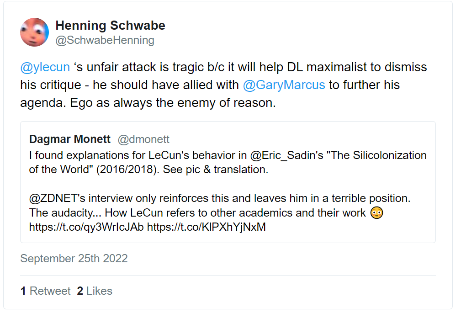The height and width of the screenshot is (313, 461).
Task: View the 2 Likes count
Action: click(95, 291)
